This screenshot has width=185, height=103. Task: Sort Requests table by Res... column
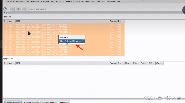(120, 21)
